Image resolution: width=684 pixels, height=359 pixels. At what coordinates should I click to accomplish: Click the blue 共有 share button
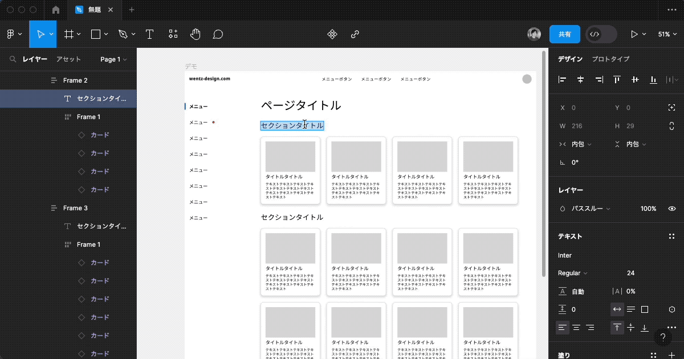pyautogui.click(x=565, y=34)
